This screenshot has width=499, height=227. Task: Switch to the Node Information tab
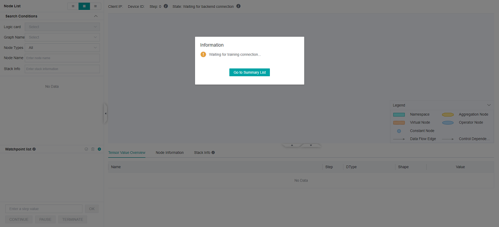click(x=170, y=152)
